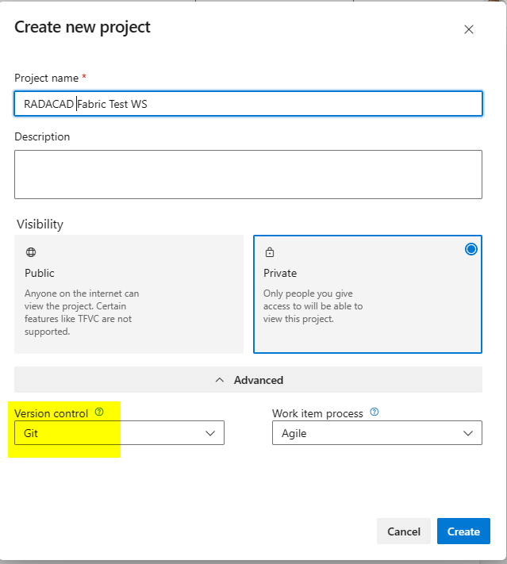Viewport: 507px width, 564px height.
Task: Click the chevron-up icon beside Advanced
Action: click(220, 380)
